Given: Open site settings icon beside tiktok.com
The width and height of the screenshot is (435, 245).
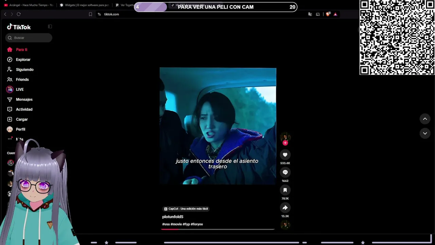Looking at the screenshot, I should pyautogui.click(x=99, y=14).
